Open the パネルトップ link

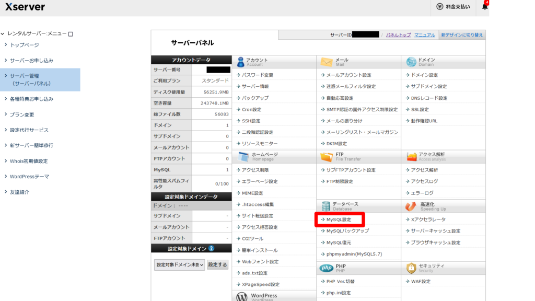[398, 35]
